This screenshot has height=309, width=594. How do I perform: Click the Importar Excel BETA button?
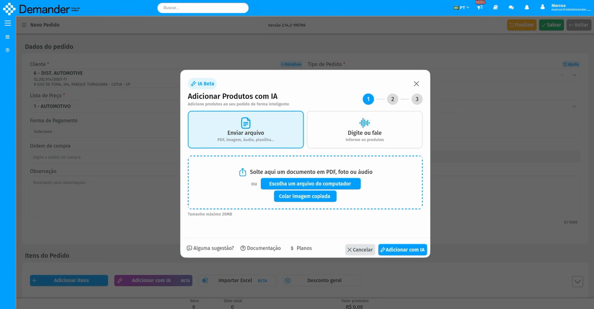(238, 281)
